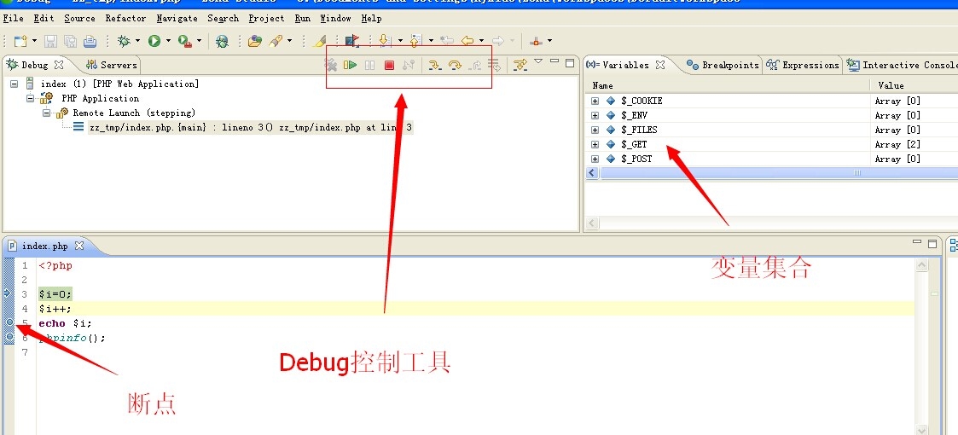Open the Source menu
The height and width of the screenshot is (435, 958).
pos(79,18)
